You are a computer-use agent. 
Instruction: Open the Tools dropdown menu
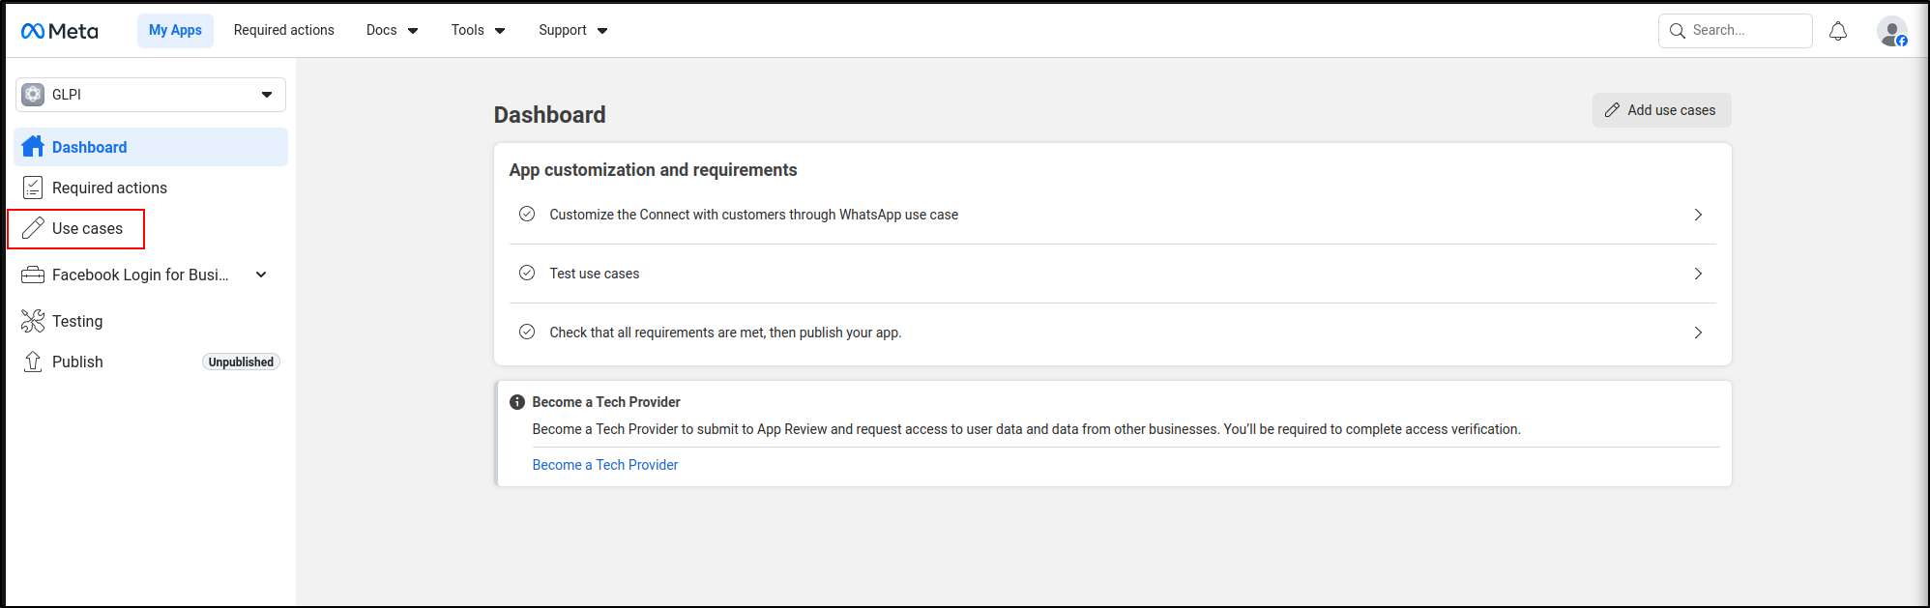point(478,31)
